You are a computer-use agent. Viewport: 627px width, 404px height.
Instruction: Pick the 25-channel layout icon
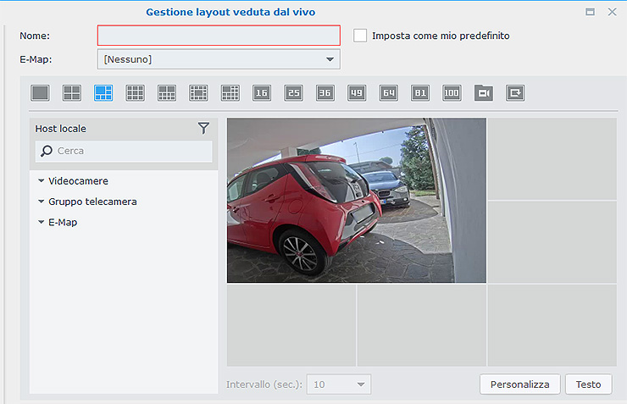(x=293, y=93)
